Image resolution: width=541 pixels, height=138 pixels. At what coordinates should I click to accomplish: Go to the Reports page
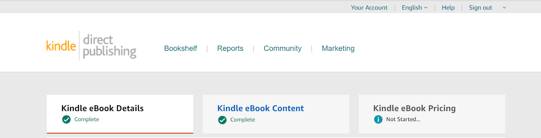230,48
